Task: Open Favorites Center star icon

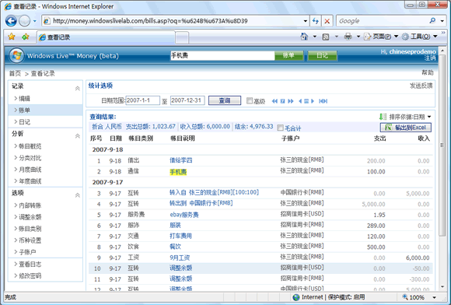Action: pyautogui.click(x=12, y=37)
